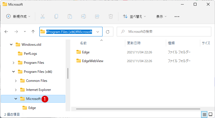The width and height of the screenshot is (215, 118).
Task: Click the Copy icon in toolbar
Action: [x=56, y=16]
